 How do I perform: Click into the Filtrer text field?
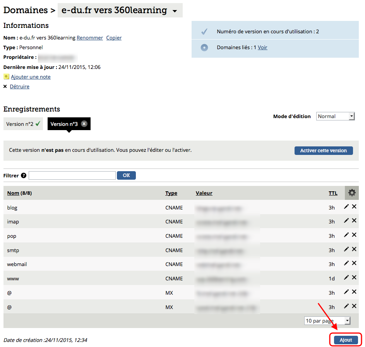point(72,175)
